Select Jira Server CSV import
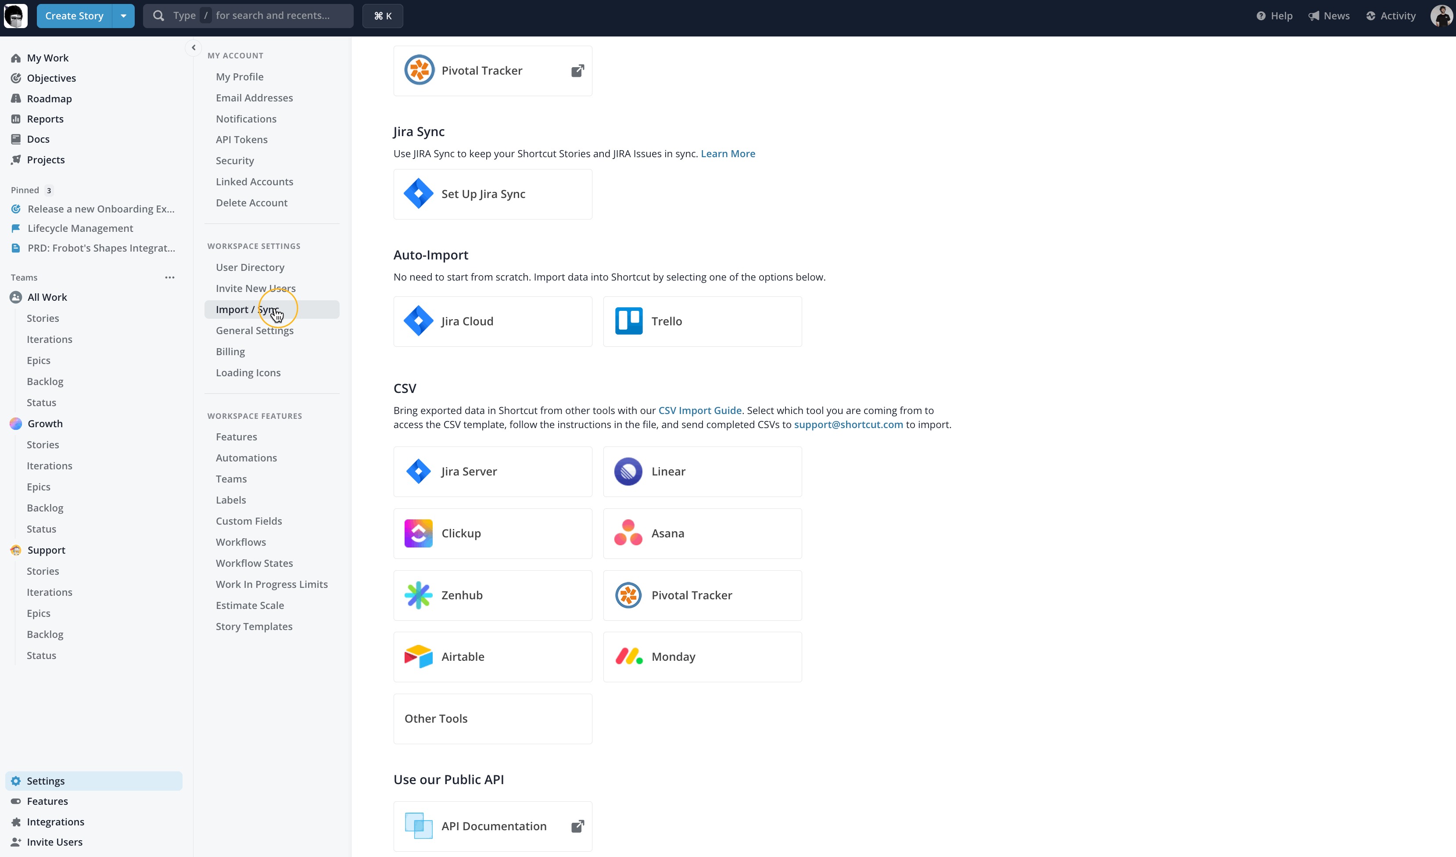Screen dimensions: 1456x857 tap(493, 472)
